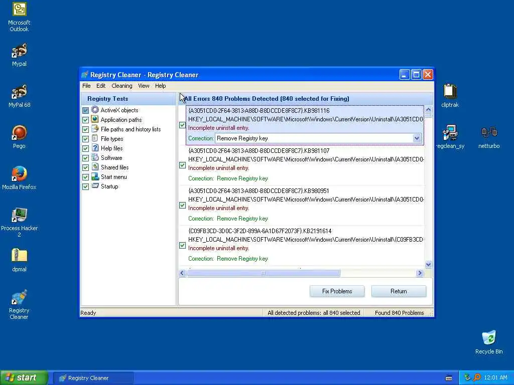Uncheck the KB2191614 error entry checkbox
The height and width of the screenshot is (385, 514).
[x=183, y=246]
